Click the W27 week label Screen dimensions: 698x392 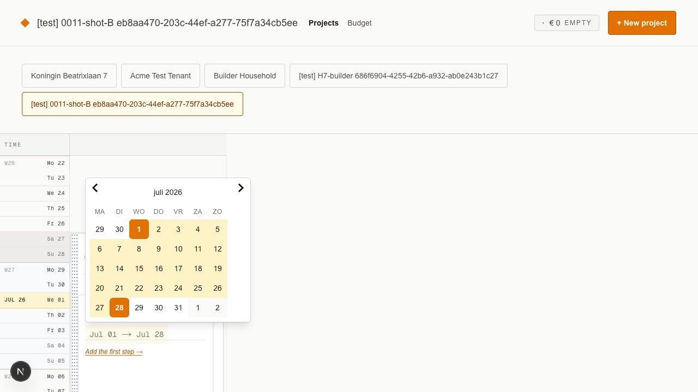[10, 270]
